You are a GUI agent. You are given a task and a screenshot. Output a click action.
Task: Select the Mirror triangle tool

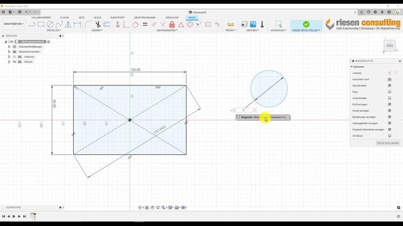pos(68,24)
